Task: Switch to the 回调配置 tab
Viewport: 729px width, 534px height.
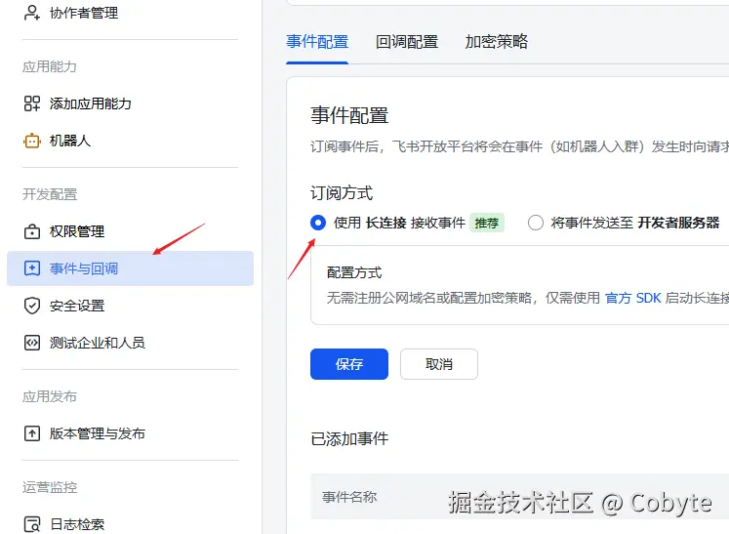Action: tap(407, 42)
